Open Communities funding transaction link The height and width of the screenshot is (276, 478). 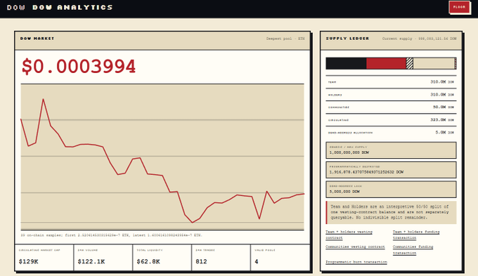point(413,250)
